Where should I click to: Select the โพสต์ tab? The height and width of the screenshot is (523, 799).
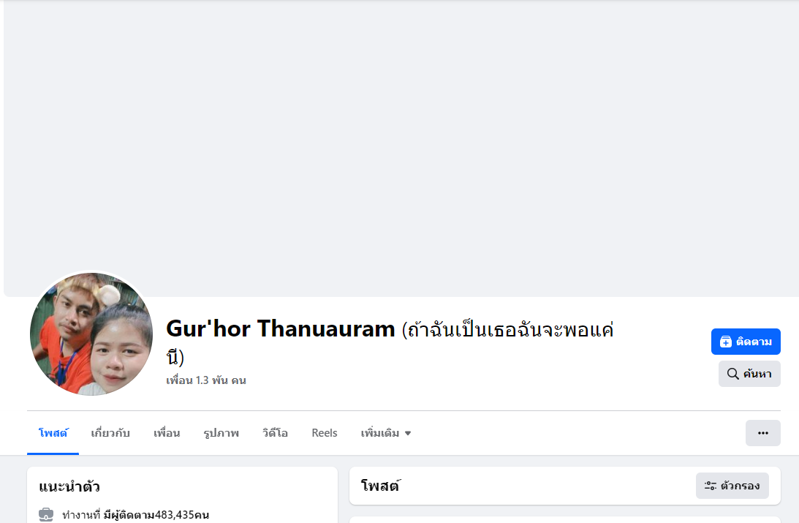pos(53,433)
